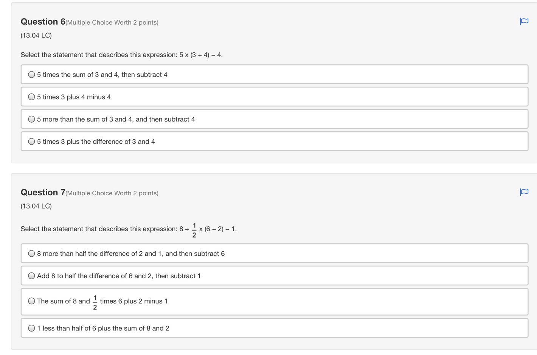Choose the '5 times 3 plus 4 minus 4' option
Screen dimensions: 537x355
pos(32,97)
